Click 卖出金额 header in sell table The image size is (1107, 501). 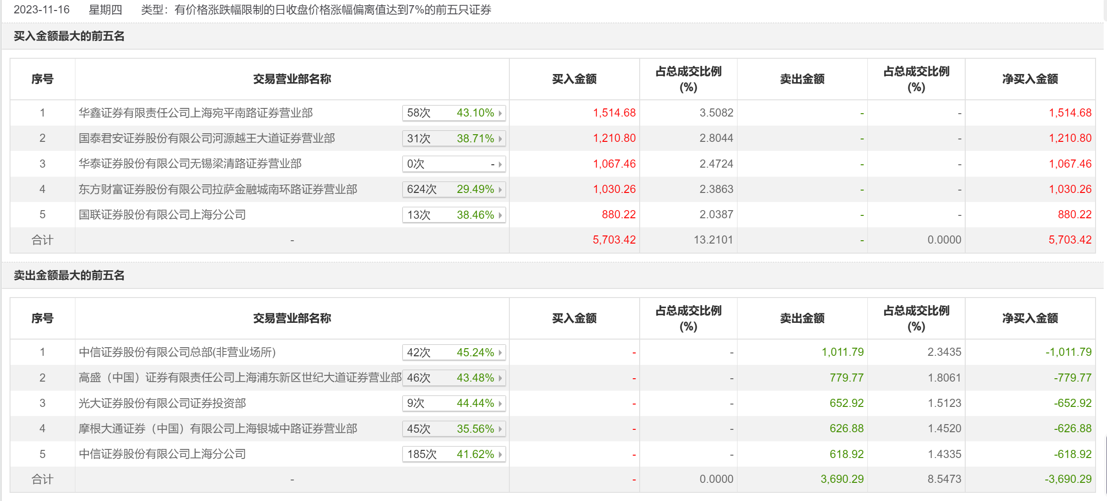tap(802, 319)
